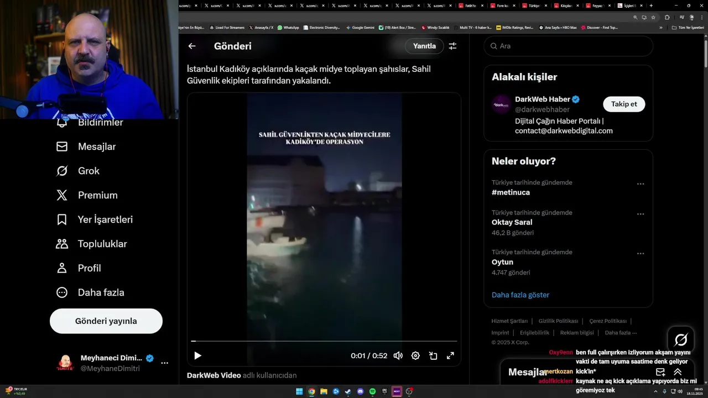The width and height of the screenshot is (708, 398).
Task: Open a new browser tab with plus
Action: point(651,6)
